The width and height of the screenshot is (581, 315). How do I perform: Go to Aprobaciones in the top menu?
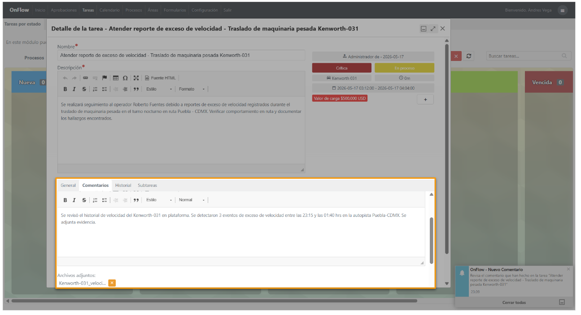coord(64,10)
